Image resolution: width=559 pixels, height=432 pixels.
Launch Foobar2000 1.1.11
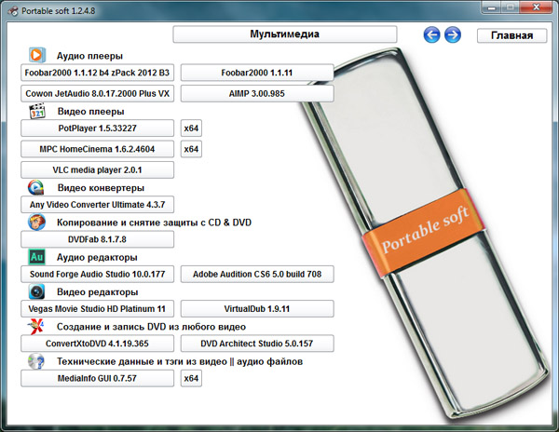(x=256, y=74)
